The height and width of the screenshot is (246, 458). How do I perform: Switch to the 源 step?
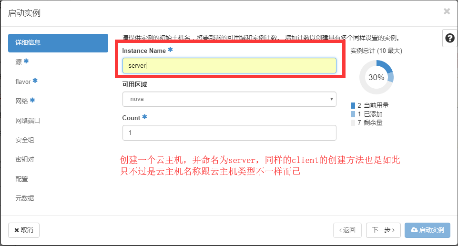tap(19, 62)
